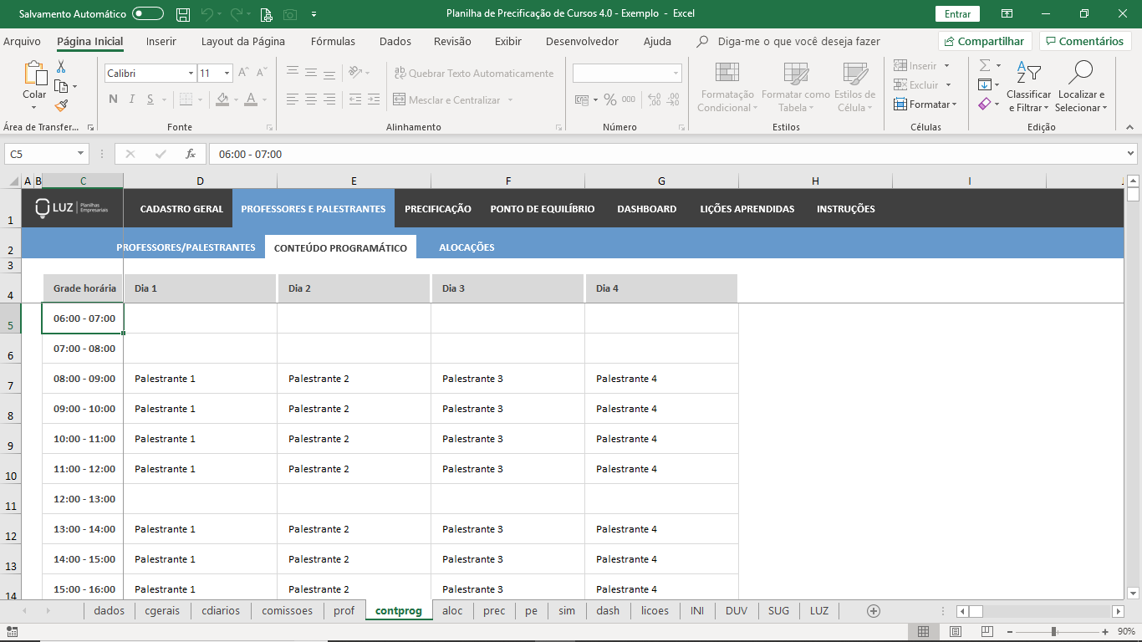Click the Format Painter brush icon
Viewport: 1142px width, 642px height.
(61, 105)
